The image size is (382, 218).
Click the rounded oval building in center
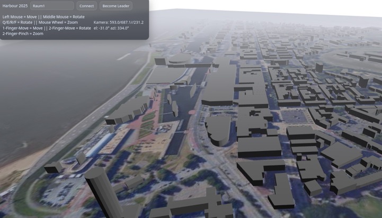click(x=218, y=130)
